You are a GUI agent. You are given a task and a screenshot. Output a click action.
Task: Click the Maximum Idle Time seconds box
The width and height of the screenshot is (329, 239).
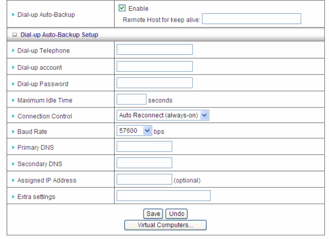pyautogui.click(x=131, y=99)
